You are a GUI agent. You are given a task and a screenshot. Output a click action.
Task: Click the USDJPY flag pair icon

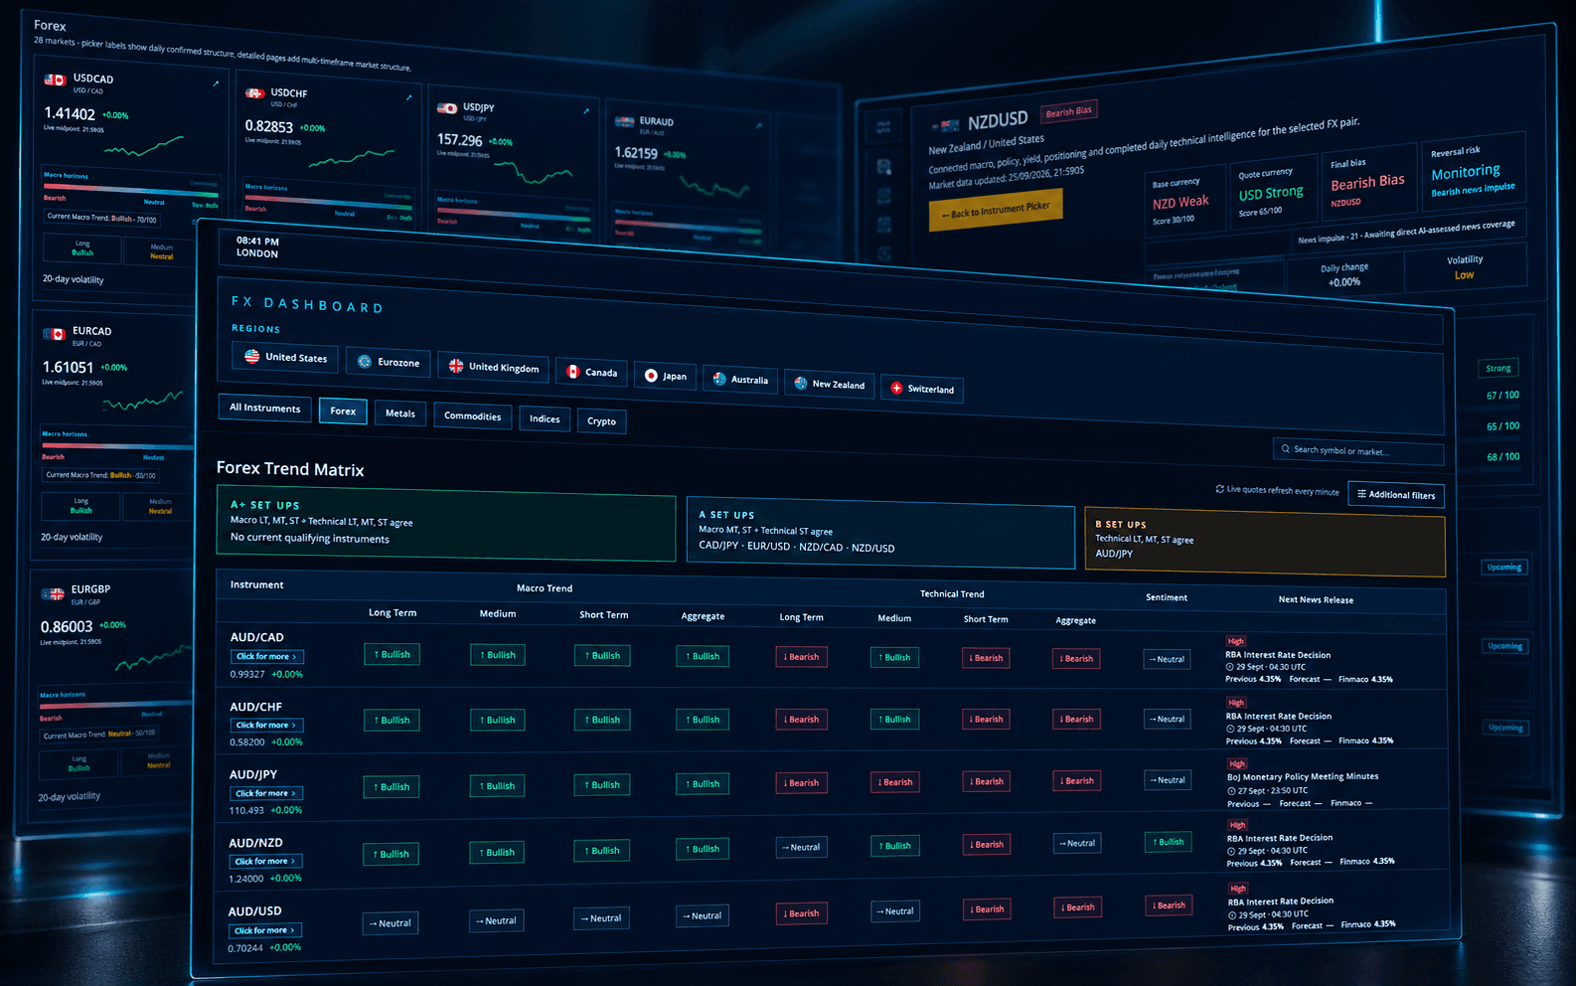(447, 108)
